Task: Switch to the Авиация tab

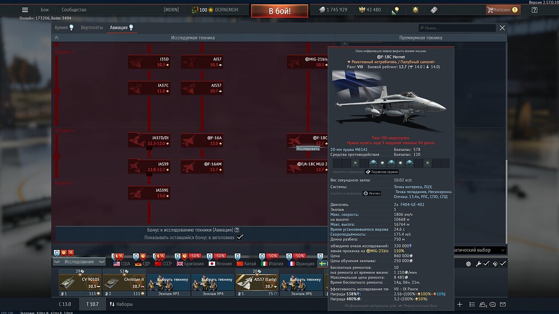Action: coord(121,27)
